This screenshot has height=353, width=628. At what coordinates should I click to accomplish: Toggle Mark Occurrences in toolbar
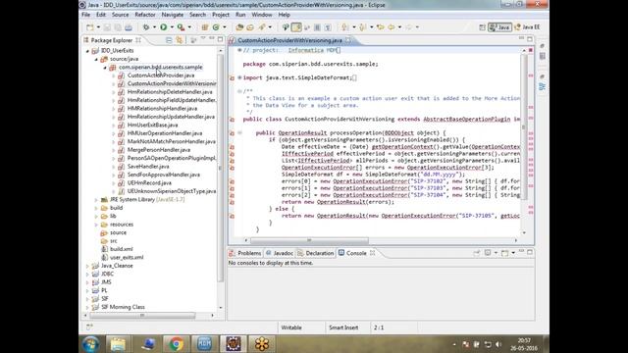click(296, 27)
